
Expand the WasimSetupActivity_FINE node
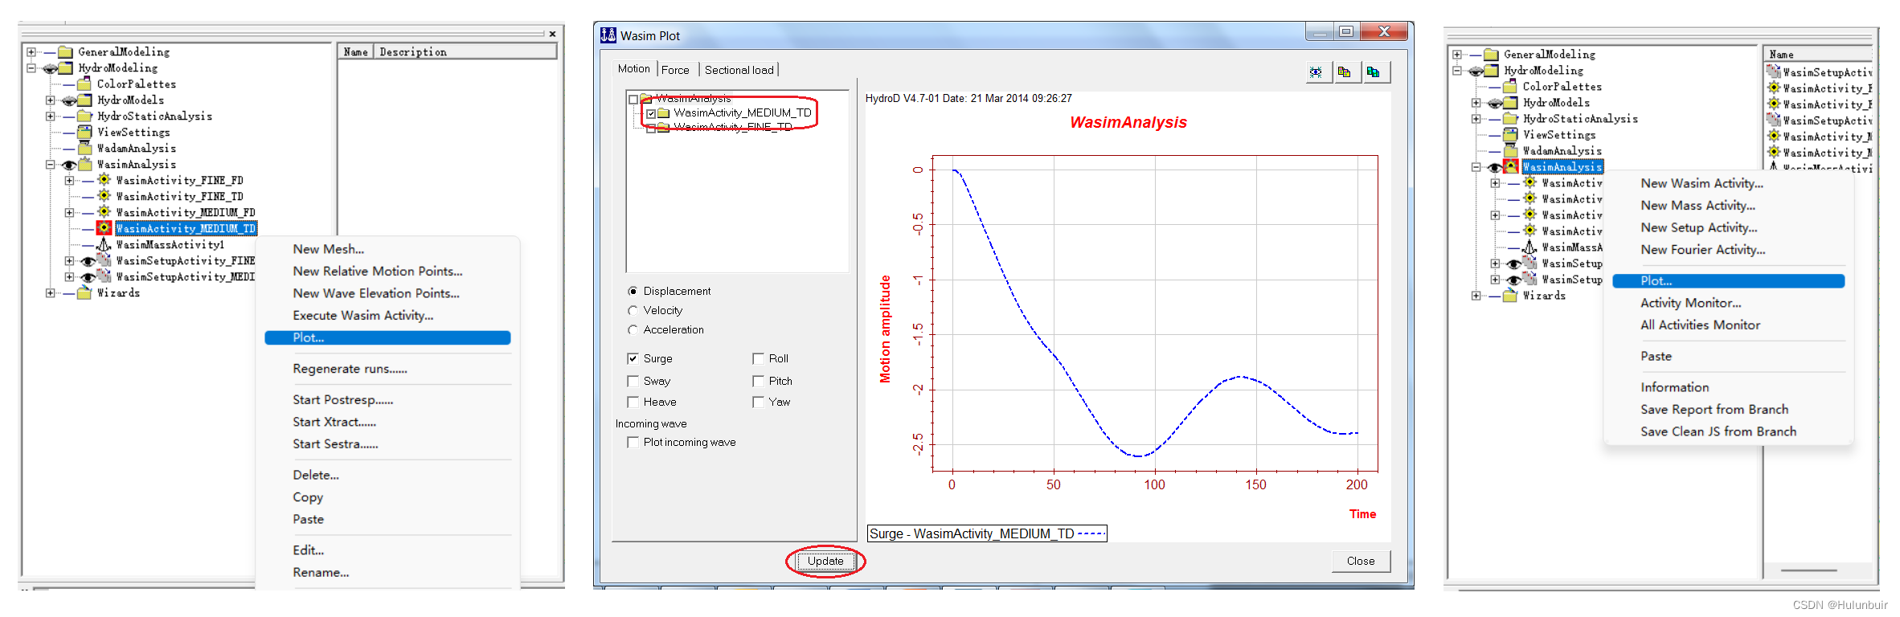click(x=69, y=260)
